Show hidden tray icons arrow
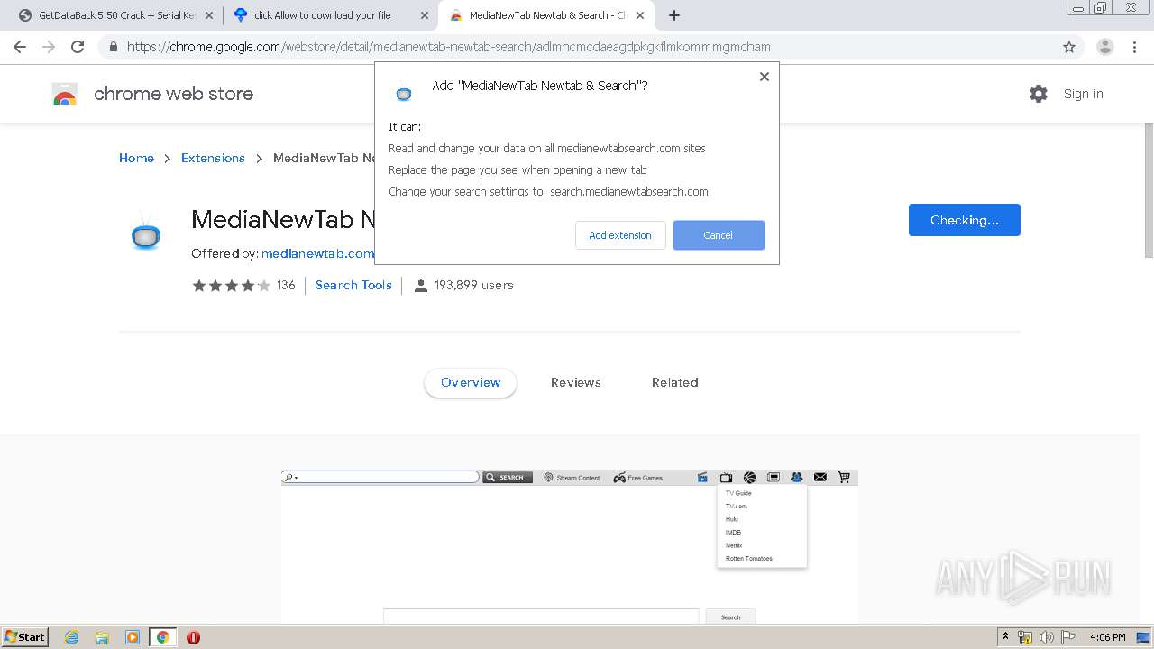Viewport: 1154px width, 649px height. click(x=1005, y=637)
